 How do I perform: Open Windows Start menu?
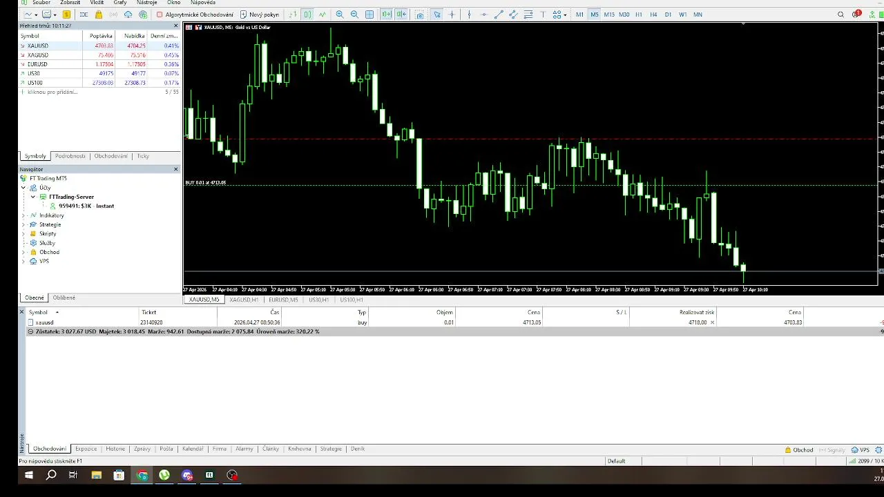pos(29,475)
